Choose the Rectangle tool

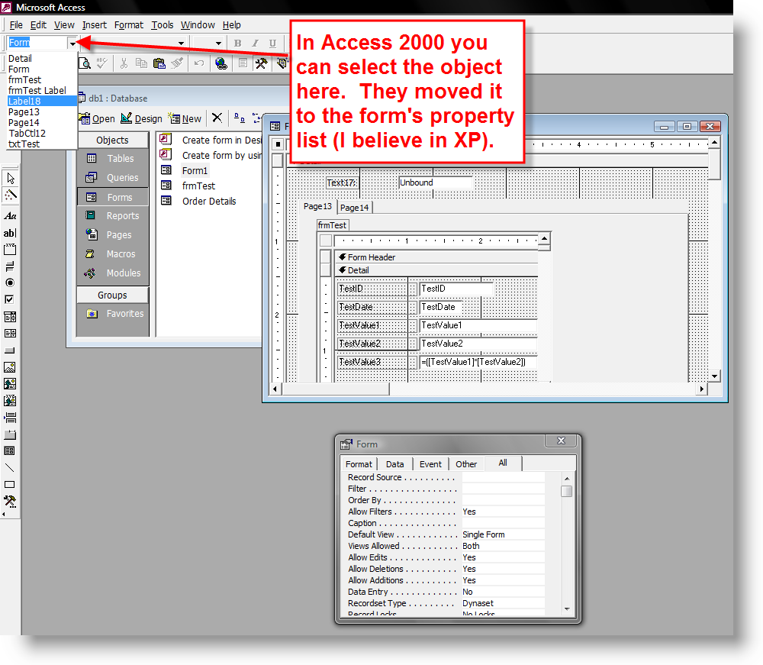[x=10, y=484]
